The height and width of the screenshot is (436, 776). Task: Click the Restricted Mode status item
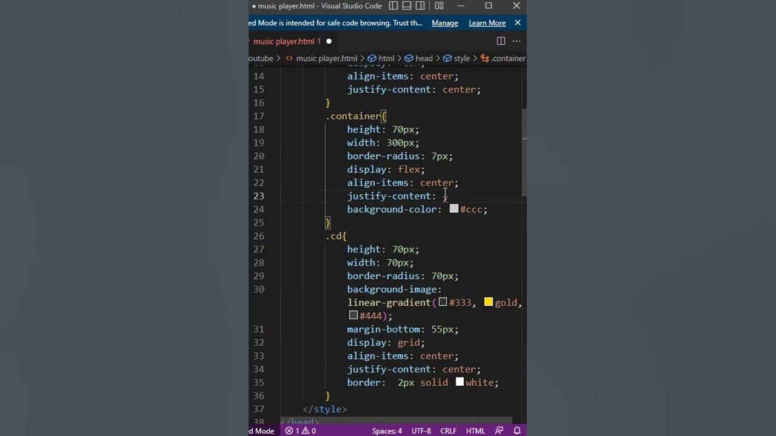[262, 431]
